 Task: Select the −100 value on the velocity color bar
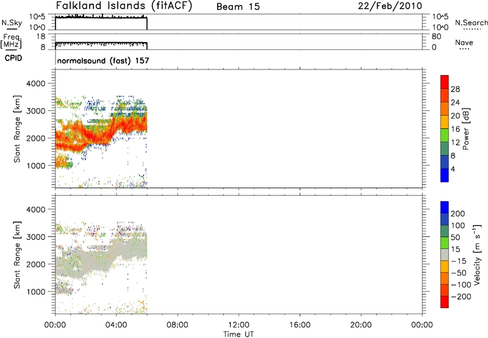pos(461,285)
